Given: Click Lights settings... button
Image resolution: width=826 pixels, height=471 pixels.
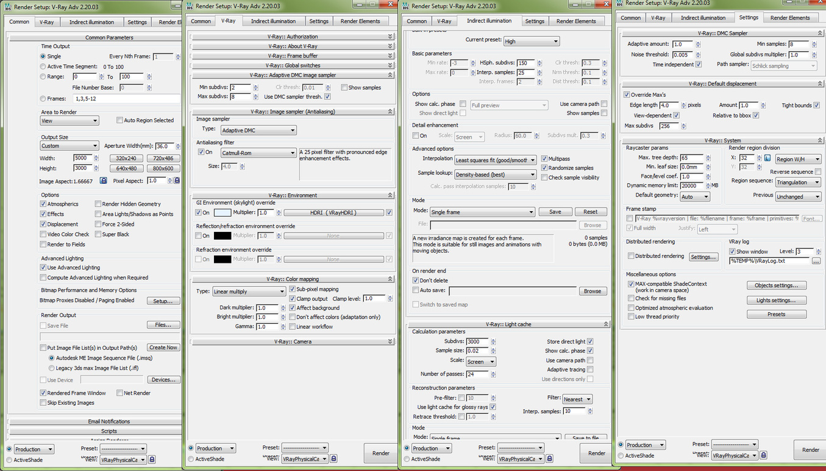Looking at the screenshot, I should (x=776, y=300).
